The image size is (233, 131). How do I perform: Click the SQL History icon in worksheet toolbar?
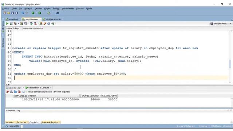point(49,24)
